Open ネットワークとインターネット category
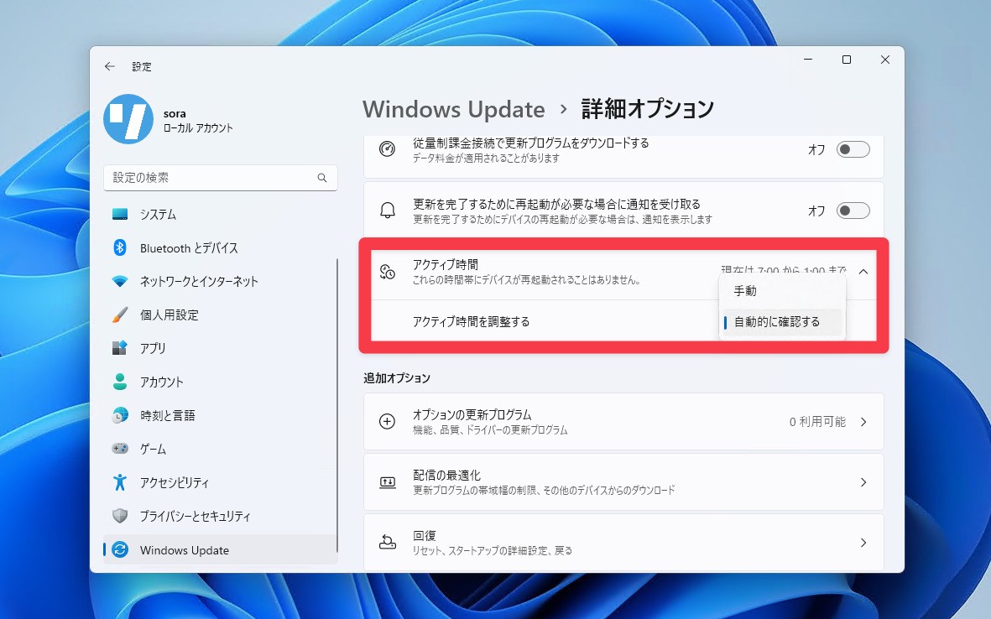Screen dimensions: 991x619 click(220, 281)
